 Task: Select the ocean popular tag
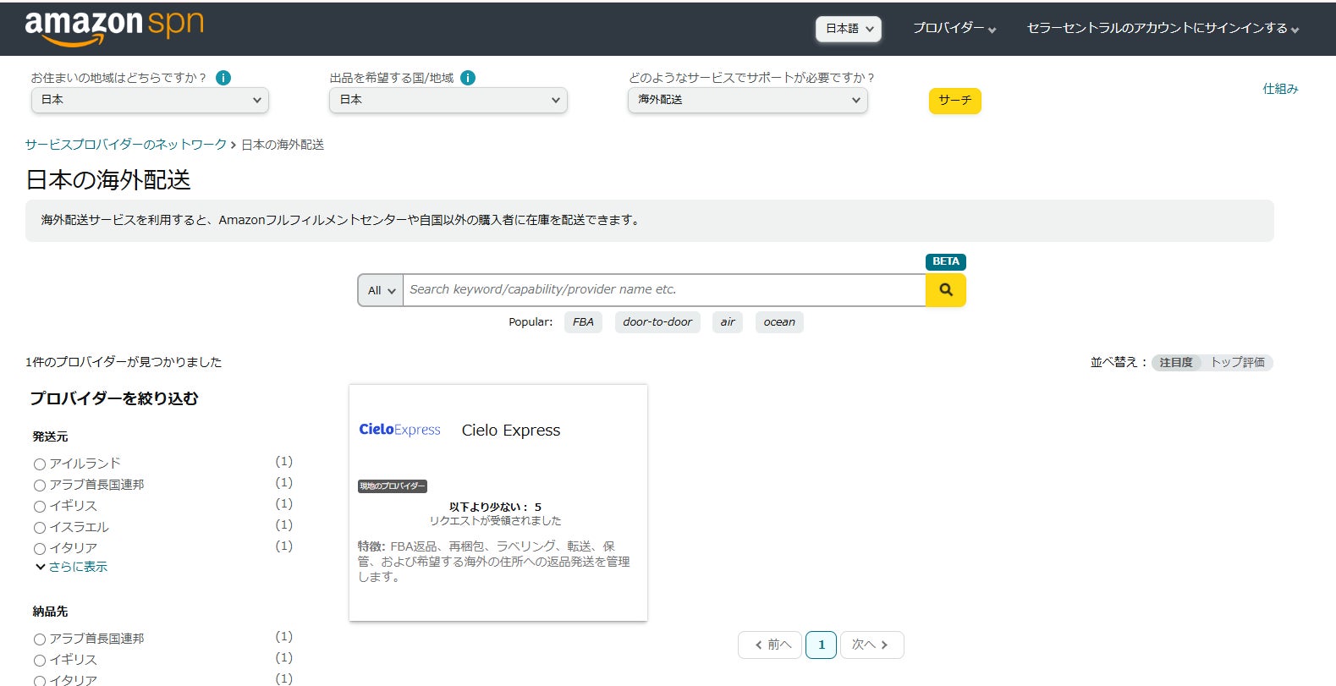tap(779, 322)
